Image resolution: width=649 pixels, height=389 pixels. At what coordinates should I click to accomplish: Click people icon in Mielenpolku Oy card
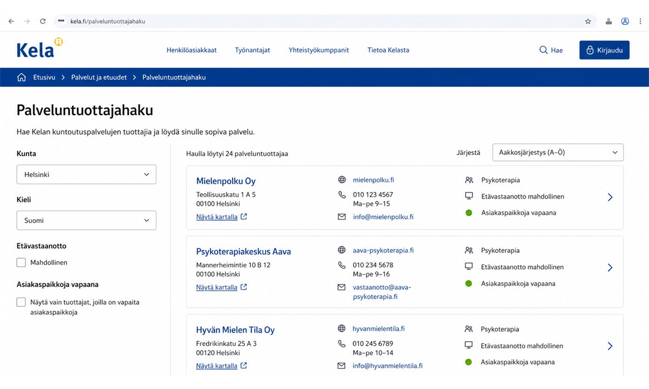pyautogui.click(x=469, y=180)
